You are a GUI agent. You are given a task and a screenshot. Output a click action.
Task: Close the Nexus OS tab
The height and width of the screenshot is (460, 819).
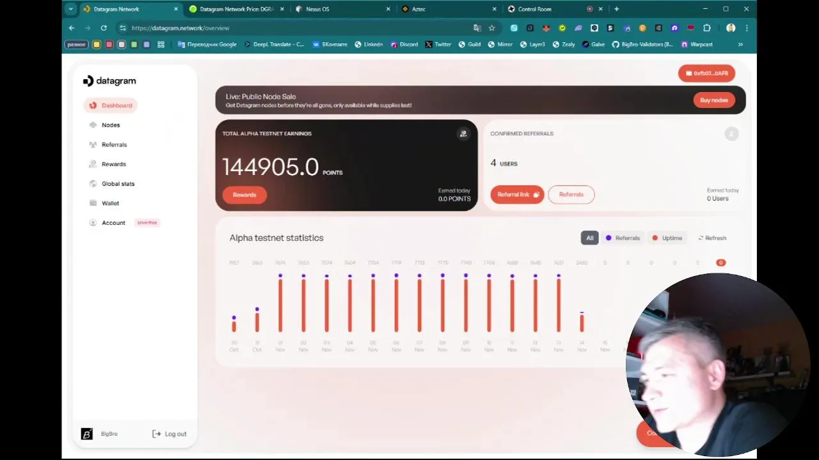tap(388, 9)
